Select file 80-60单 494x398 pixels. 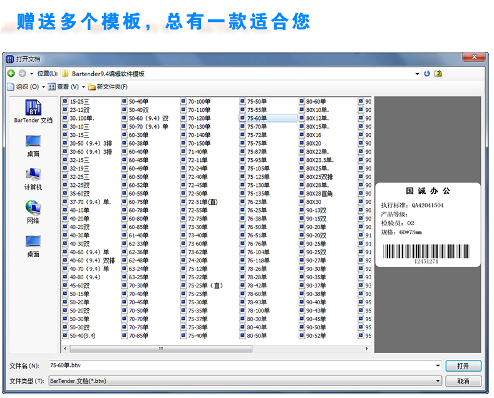316,101
